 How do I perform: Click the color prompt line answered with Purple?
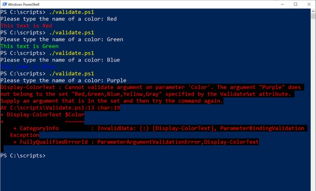(63, 80)
